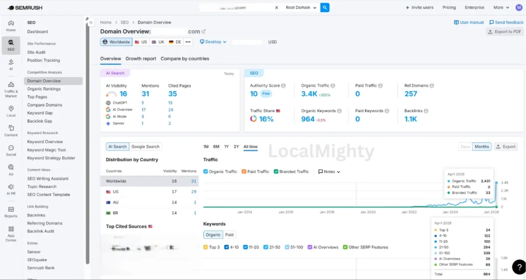Viewport: 526px width, 280px height.
Task: Select the AU row in country table
Action: pos(149,202)
